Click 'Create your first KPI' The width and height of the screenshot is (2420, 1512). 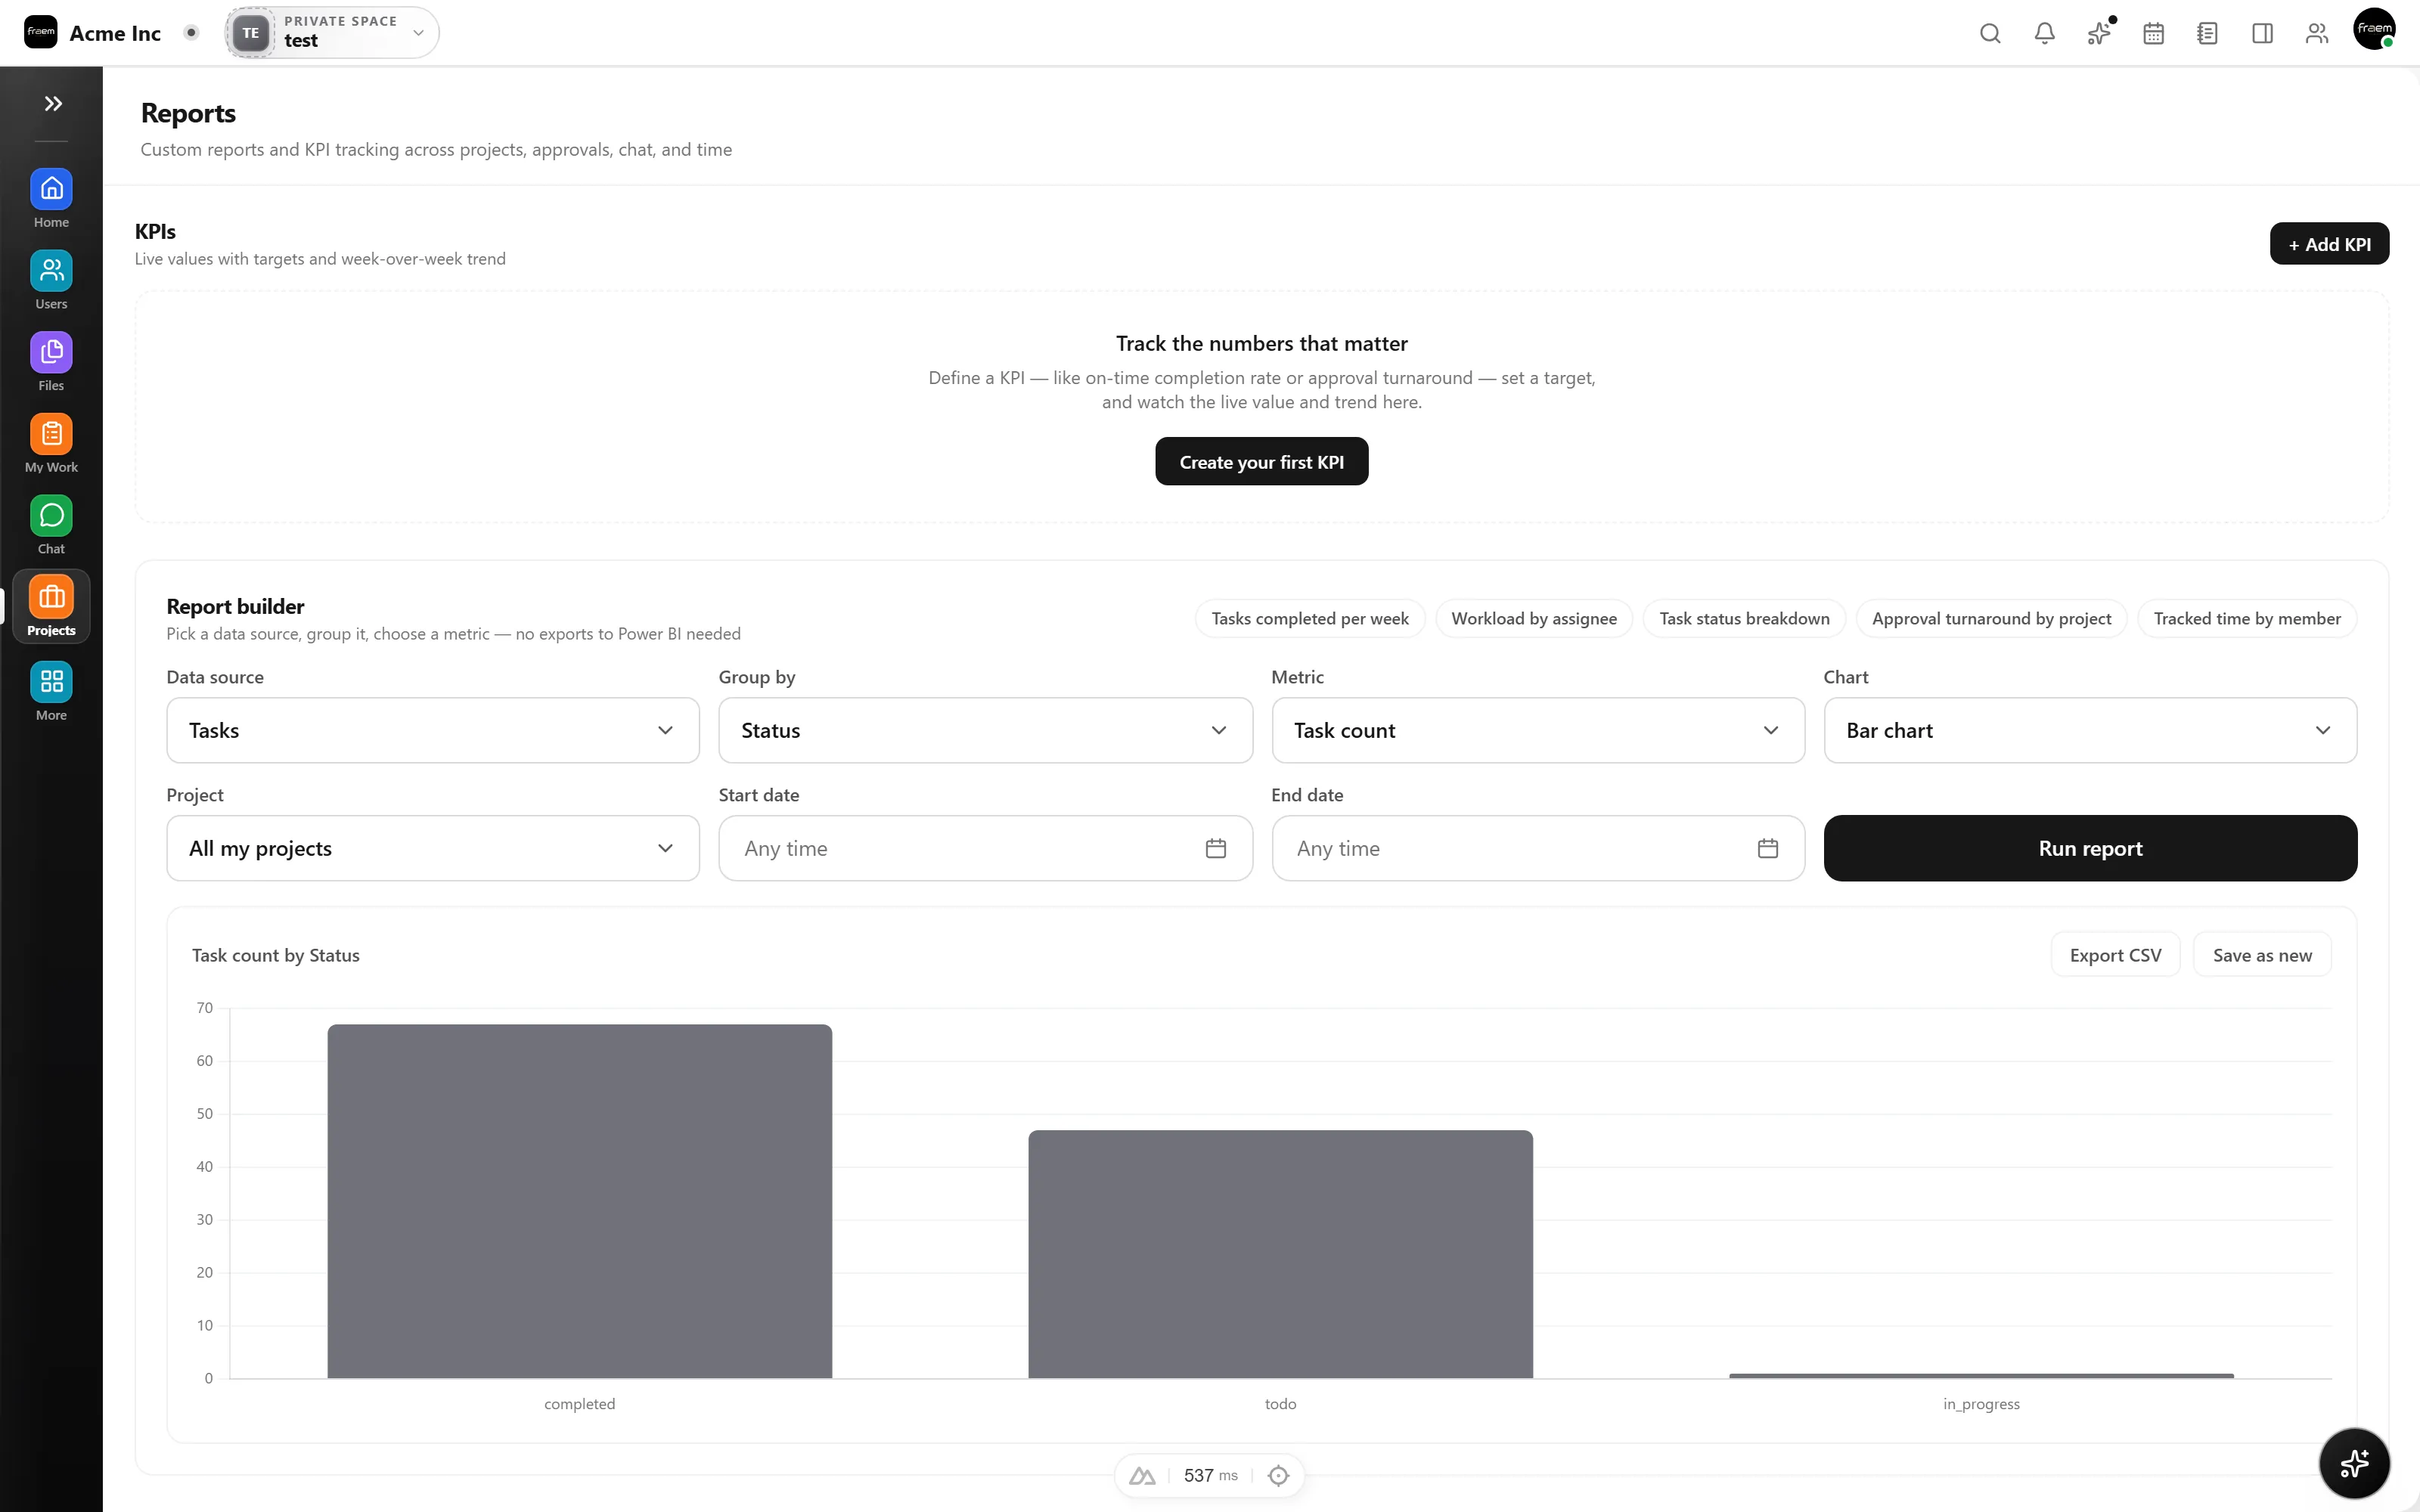pos(1261,461)
